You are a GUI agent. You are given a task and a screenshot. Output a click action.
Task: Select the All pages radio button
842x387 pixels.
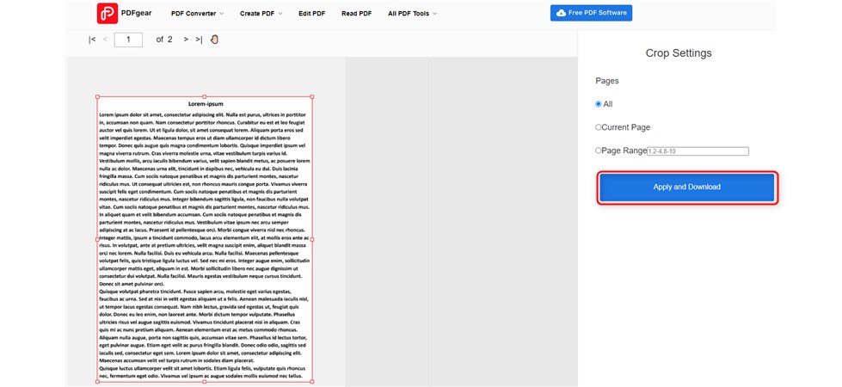pyautogui.click(x=599, y=104)
